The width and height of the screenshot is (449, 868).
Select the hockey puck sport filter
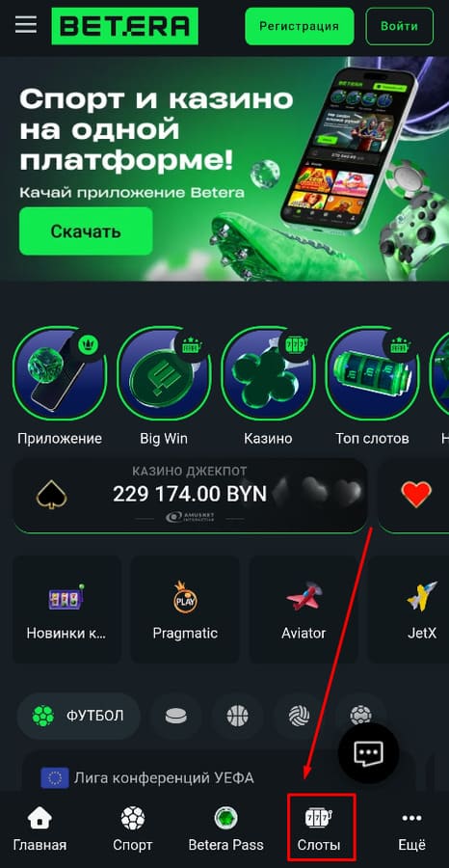click(x=175, y=717)
